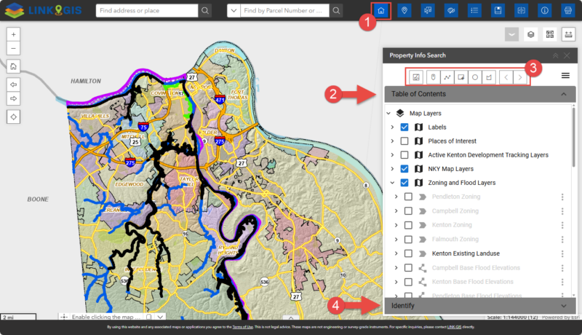582x335 pixels.
Task: Select the polygon selection tool
Action: pyautogui.click(x=489, y=77)
